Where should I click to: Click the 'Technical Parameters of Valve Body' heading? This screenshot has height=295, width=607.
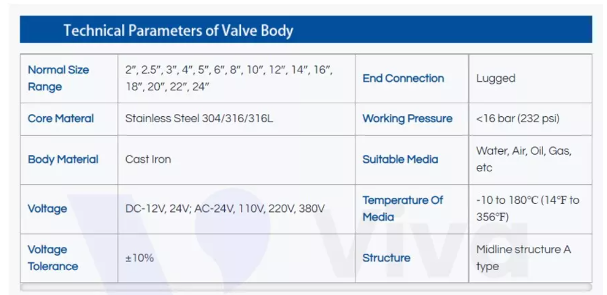(x=178, y=30)
